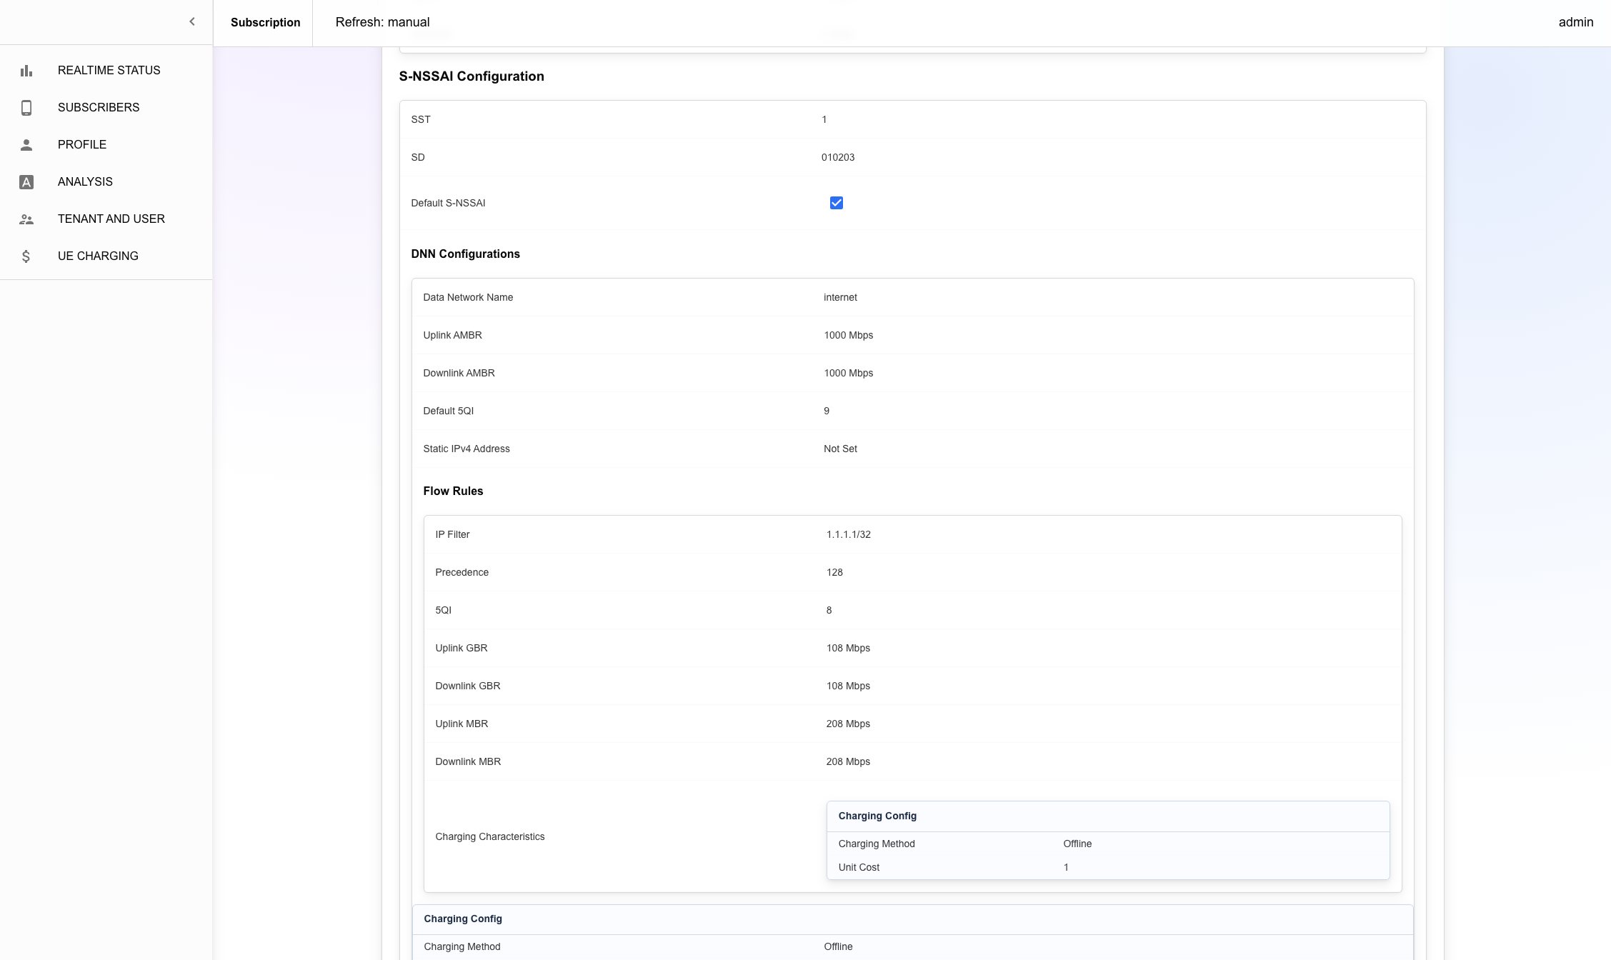Click the Analysis letter A icon
Viewport: 1611px width, 960px height.
click(26, 182)
